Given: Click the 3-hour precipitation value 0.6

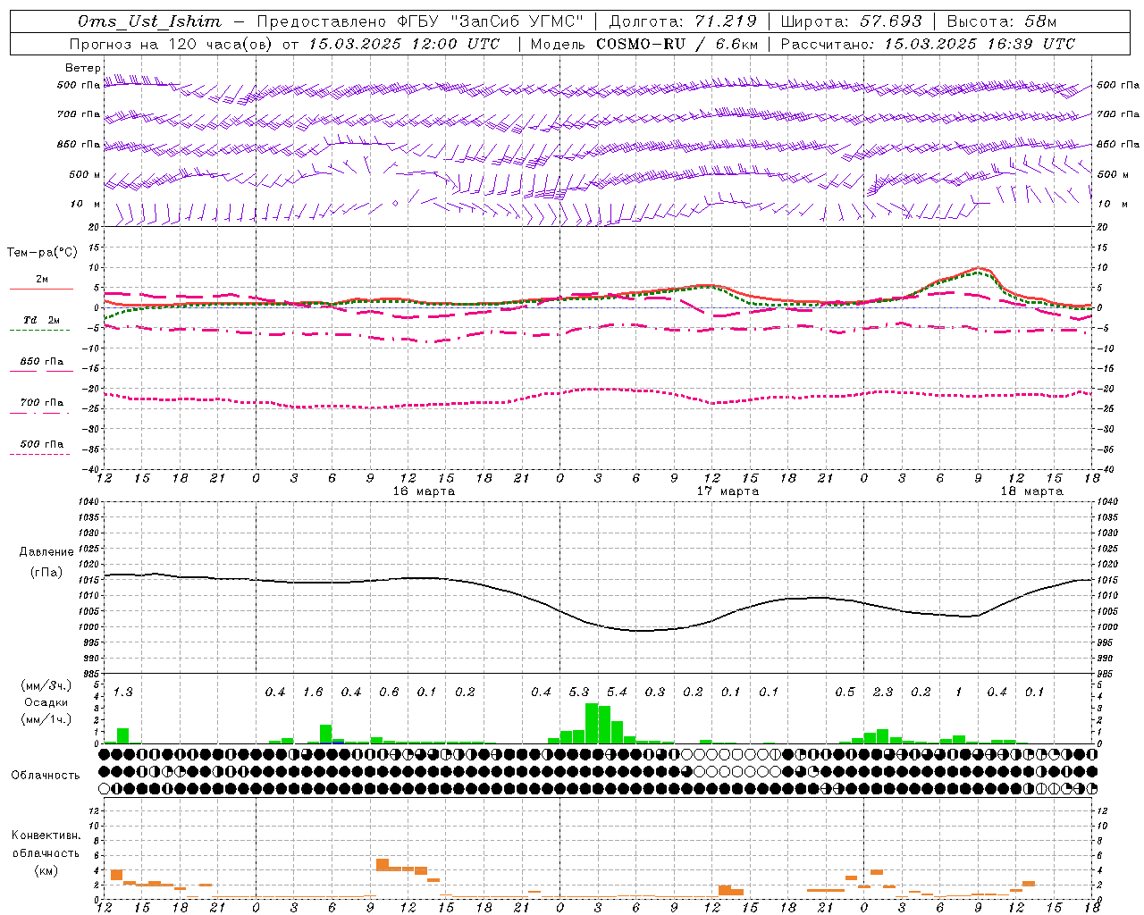Looking at the screenshot, I should (389, 693).
